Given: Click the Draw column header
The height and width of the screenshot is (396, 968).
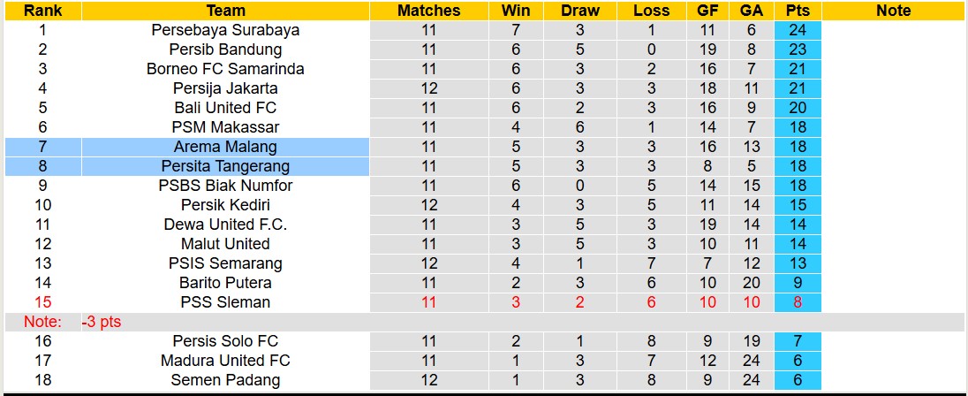Looking at the screenshot, I should point(580,11).
